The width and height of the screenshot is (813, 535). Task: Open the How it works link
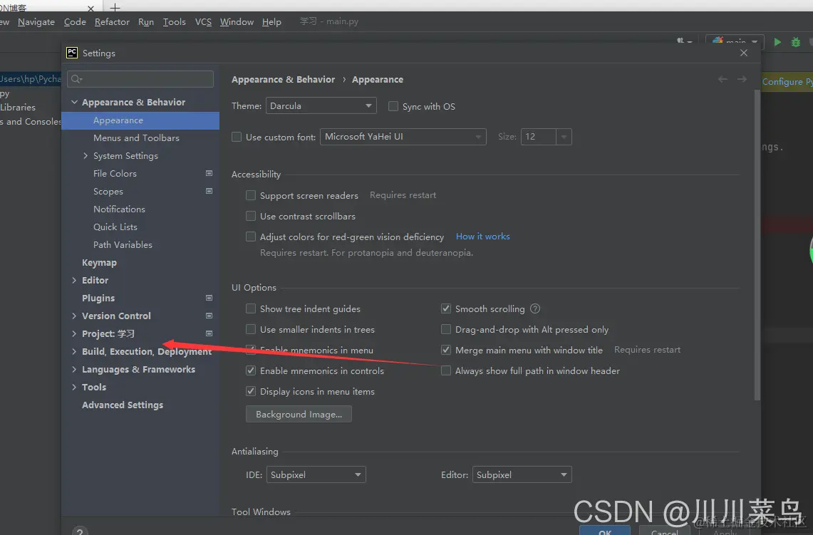click(482, 237)
